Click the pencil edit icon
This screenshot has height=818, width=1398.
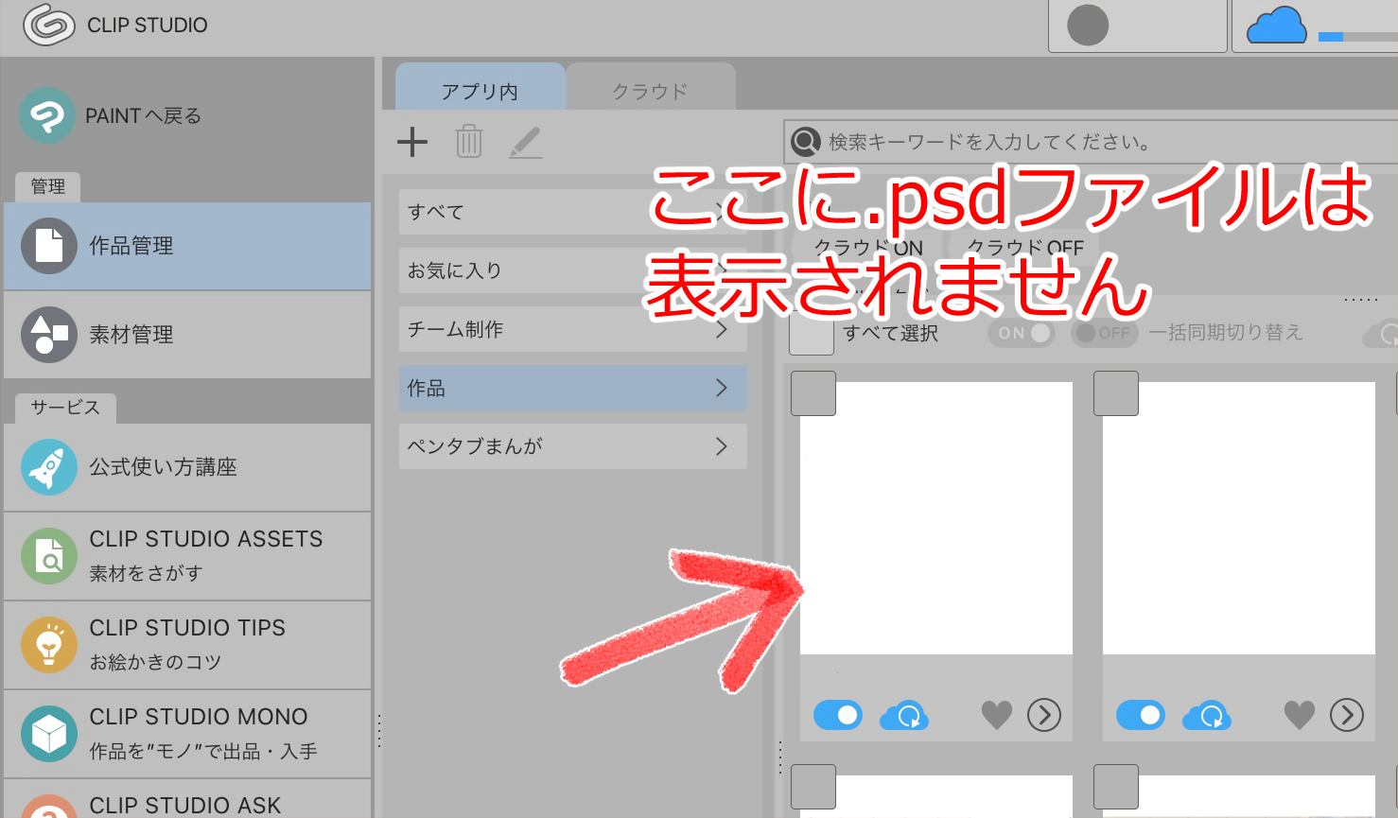pyautogui.click(x=526, y=142)
